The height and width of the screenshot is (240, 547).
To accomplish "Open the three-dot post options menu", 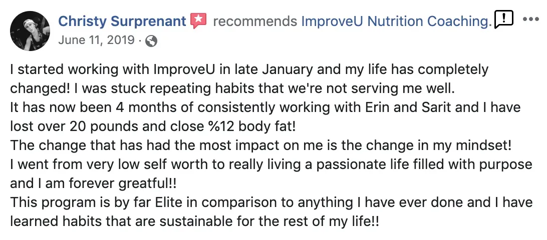I will tap(530, 19).
